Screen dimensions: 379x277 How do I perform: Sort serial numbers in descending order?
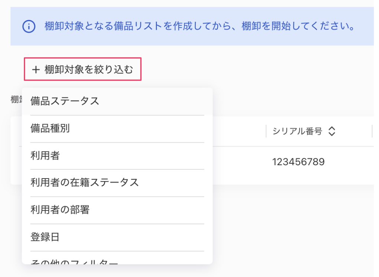[332, 134]
